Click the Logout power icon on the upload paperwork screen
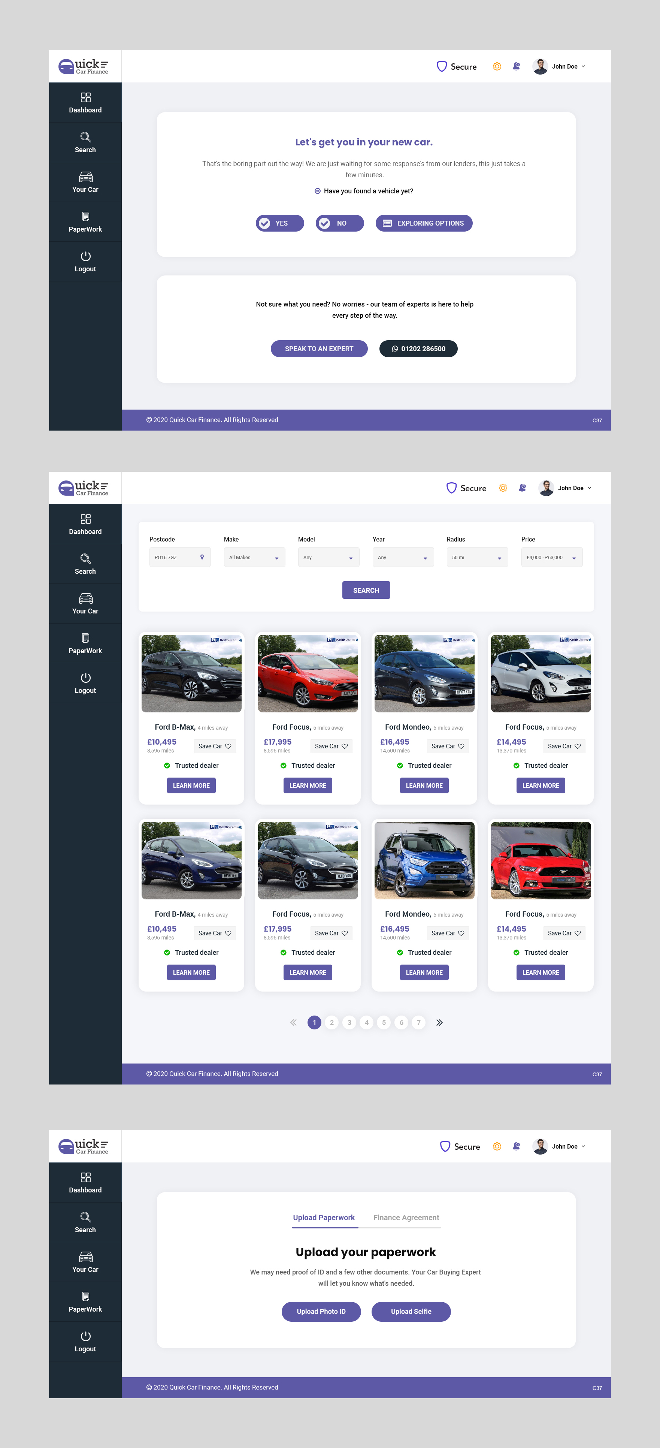Viewport: 660px width, 1448px height. (85, 1336)
